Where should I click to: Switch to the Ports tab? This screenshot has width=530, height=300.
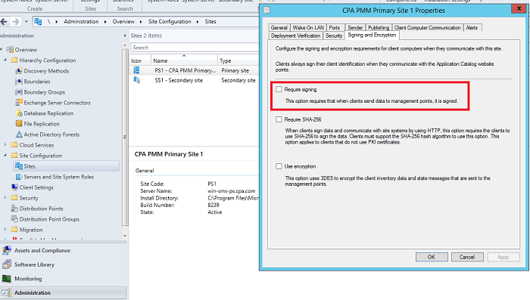335,28
